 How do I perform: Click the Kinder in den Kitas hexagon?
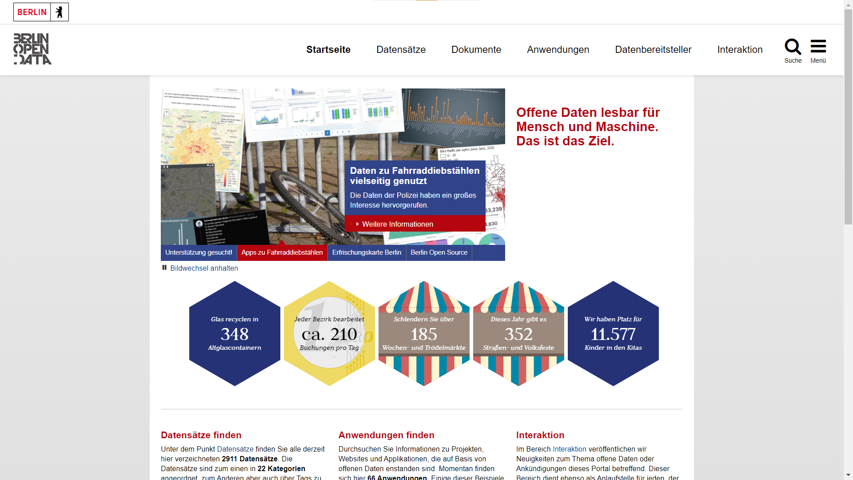[613, 333]
